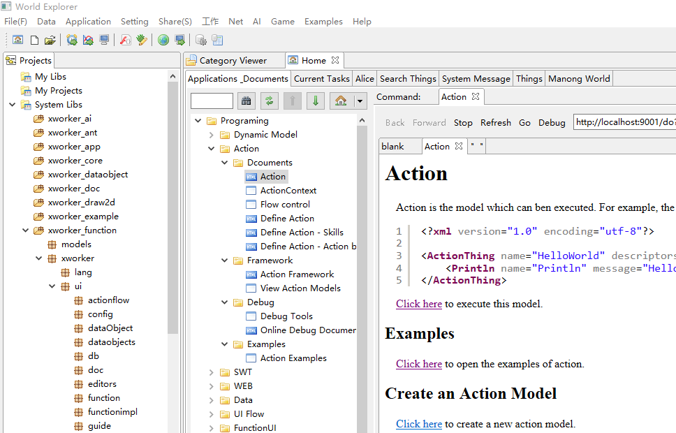Click the database table toolbar icon

coord(217,40)
